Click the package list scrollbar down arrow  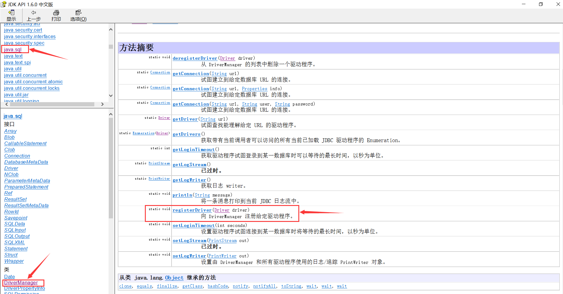(111, 95)
